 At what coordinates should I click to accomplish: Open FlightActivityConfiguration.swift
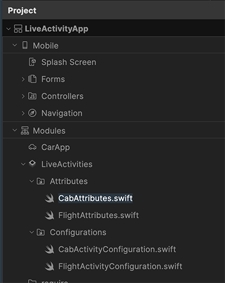point(120,266)
